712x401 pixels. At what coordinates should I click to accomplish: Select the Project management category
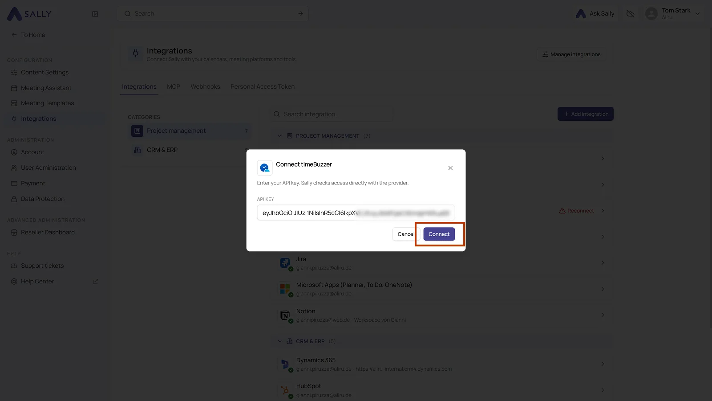pos(190,131)
